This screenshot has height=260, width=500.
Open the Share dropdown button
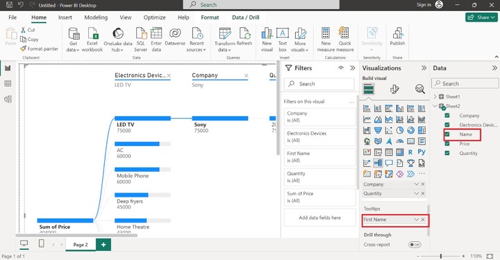pos(481,17)
